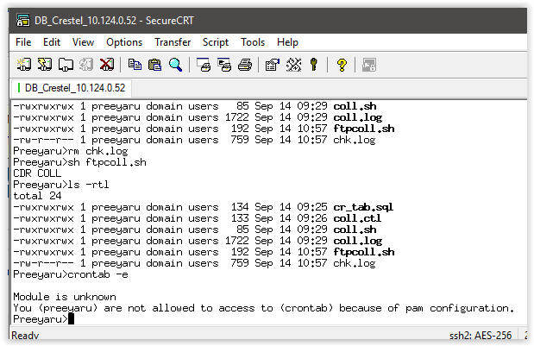Open the Transfer menu

[173, 41]
